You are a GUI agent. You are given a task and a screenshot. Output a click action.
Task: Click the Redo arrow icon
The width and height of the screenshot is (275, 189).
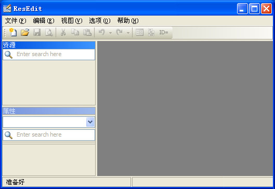coord(120,32)
